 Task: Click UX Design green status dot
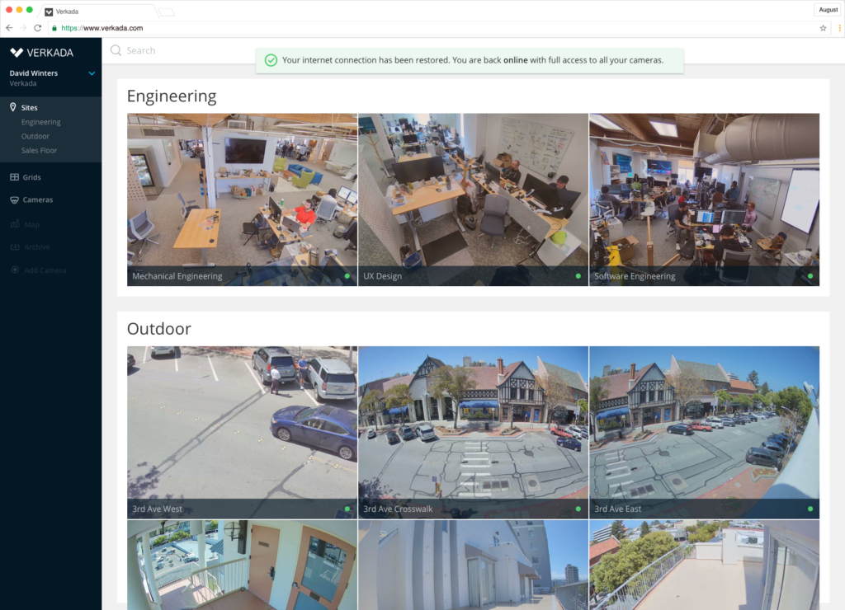(578, 276)
